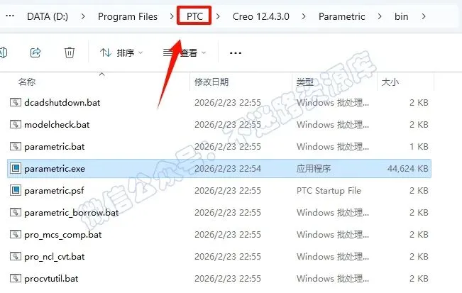Sort by the 名称 column header
462x293 pixels.
pyautogui.click(x=27, y=82)
